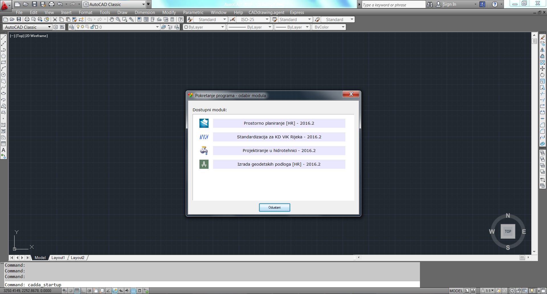Choose Projektiranje u hidrotehnici - 2016.2 module
The height and width of the screenshot is (294, 547).
click(x=279, y=151)
